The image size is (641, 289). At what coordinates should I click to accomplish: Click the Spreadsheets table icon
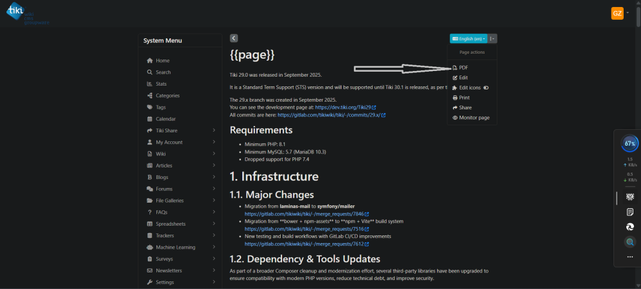[149, 224]
